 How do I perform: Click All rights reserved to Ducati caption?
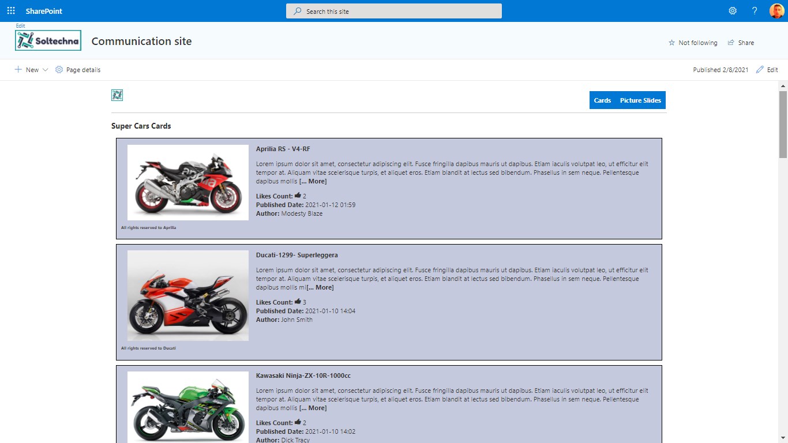pos(148,348)
